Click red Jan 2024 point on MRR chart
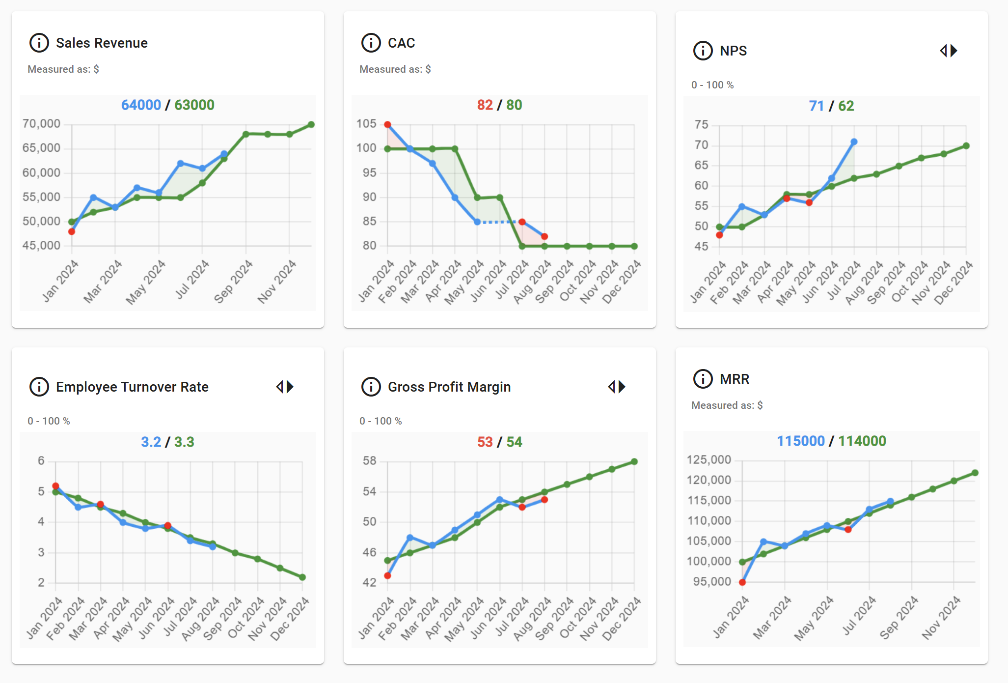Viewport: 1008px width, 683px height. (742, 582)
